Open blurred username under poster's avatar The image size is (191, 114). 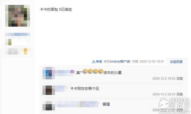pyautogui.click(x=18, y=34)
